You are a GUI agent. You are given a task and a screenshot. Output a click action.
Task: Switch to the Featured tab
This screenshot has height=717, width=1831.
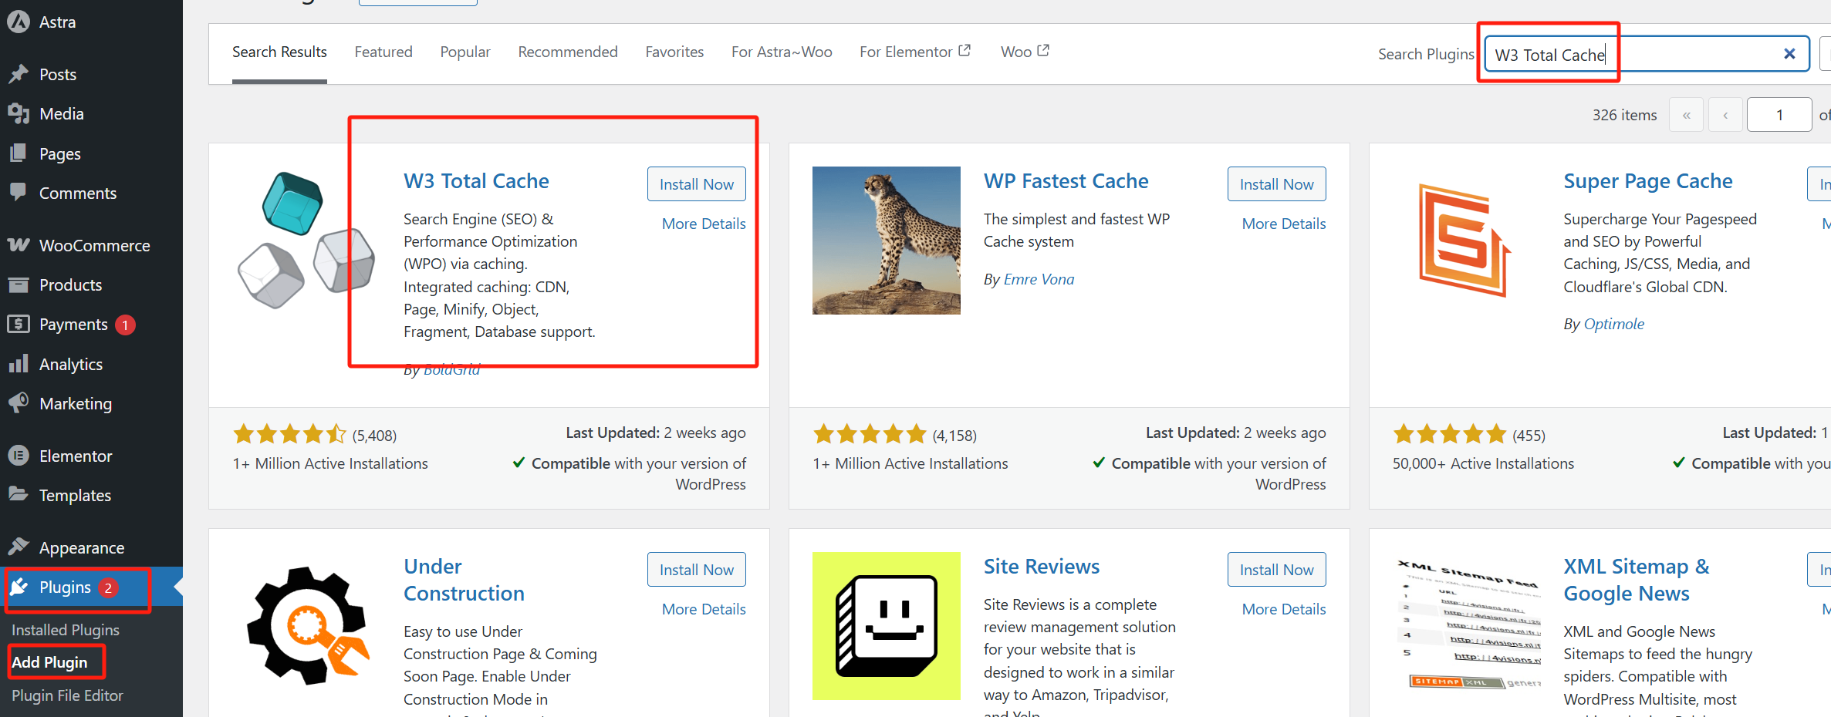[383, 52]
